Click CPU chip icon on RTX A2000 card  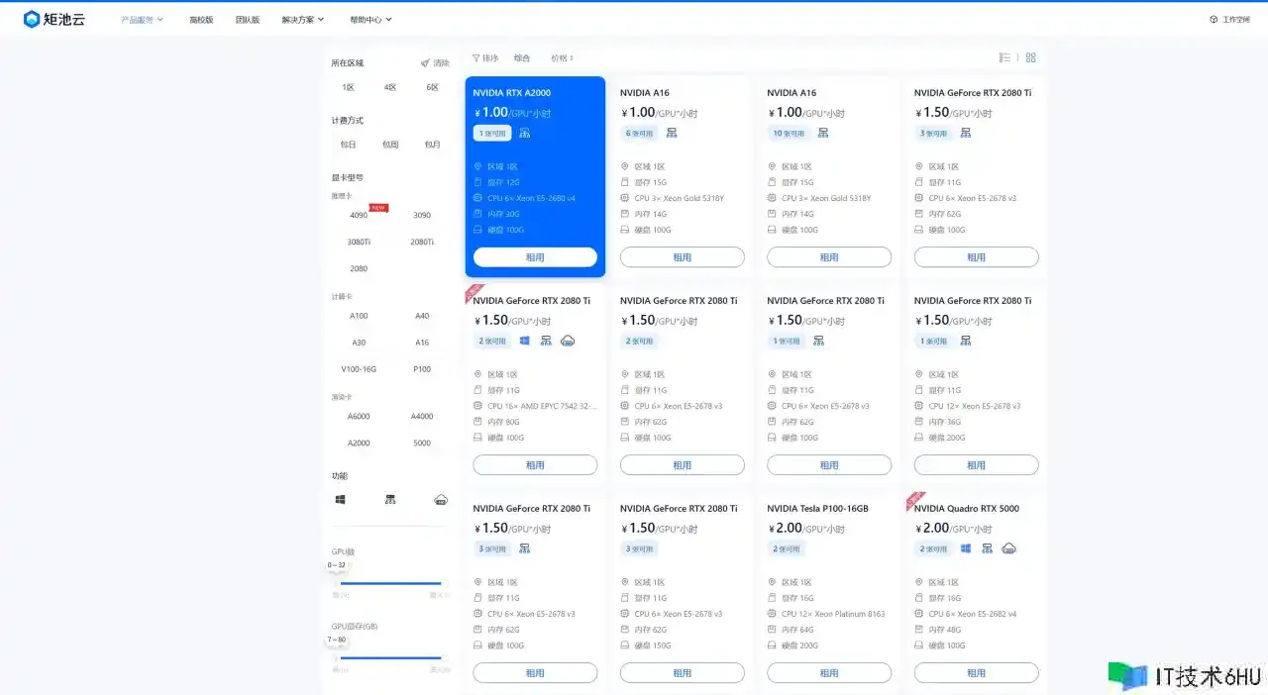(477, 198)
